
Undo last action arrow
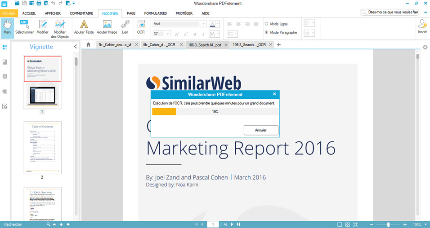[53, 3]
